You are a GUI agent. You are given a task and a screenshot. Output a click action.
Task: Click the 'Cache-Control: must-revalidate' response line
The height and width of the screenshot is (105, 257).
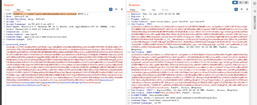point(168,21)
